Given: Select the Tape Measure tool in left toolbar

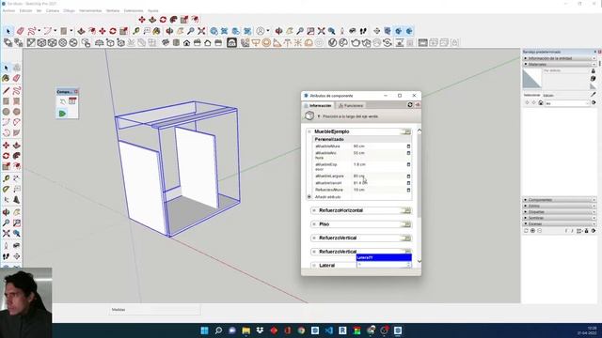Looking at the screenshot, I should [x=6, y=178].
